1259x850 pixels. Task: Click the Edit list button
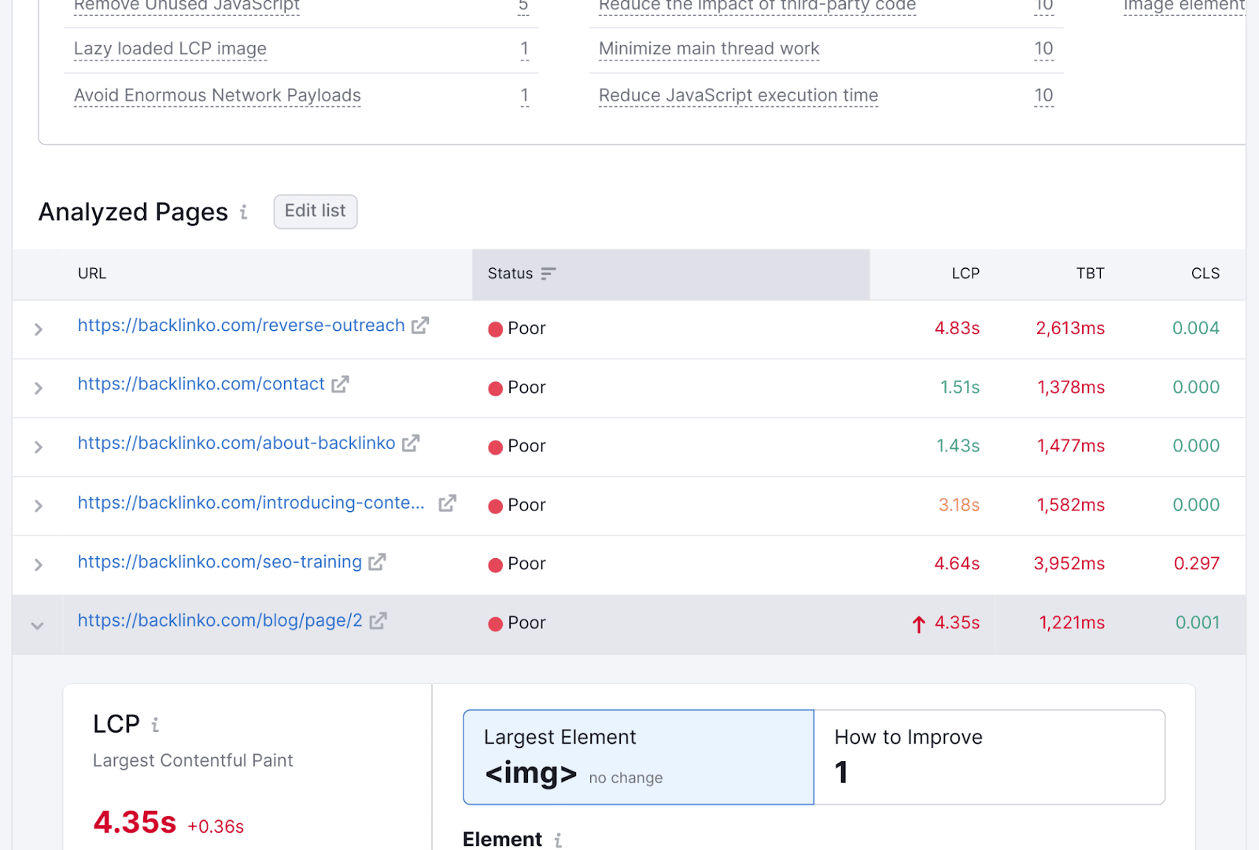tap(316, 212)
